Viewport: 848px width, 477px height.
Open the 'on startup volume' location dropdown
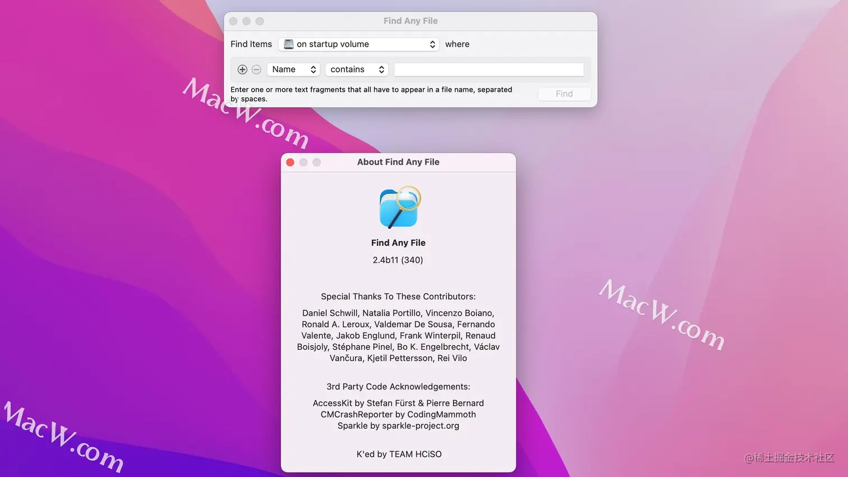click(359, 44)
